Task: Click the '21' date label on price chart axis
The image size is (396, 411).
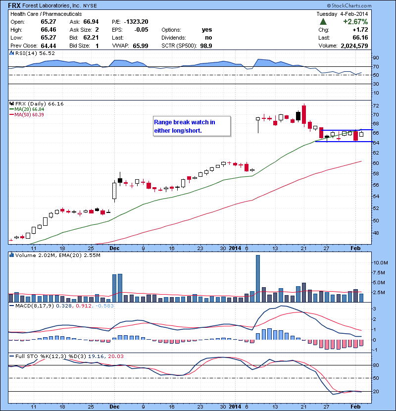Action: 303,248
